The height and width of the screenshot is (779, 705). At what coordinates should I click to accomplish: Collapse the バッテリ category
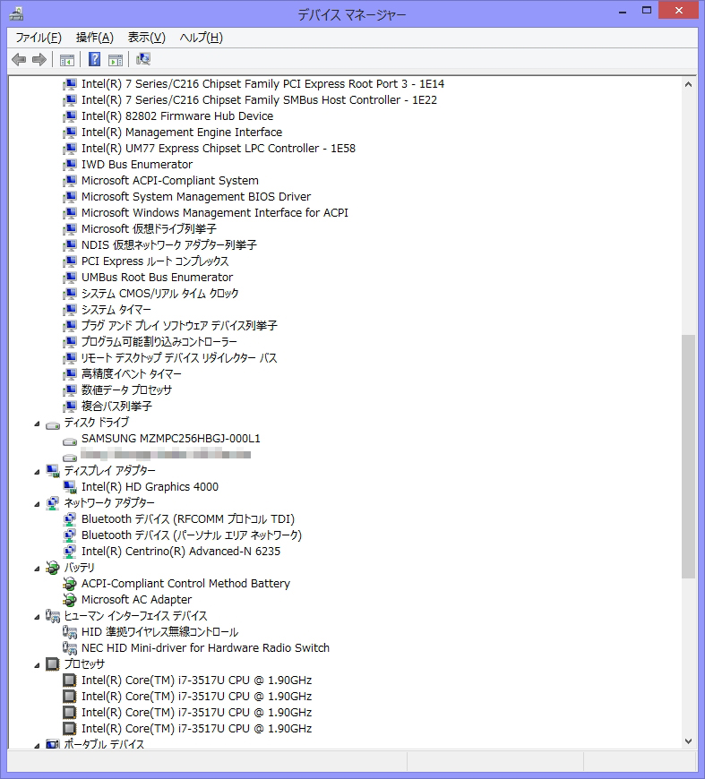click(37, 569)
